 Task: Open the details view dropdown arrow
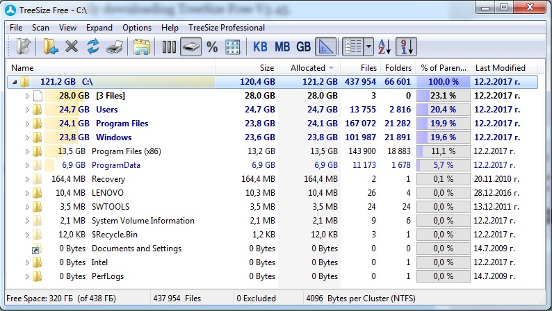click(368, 47)
